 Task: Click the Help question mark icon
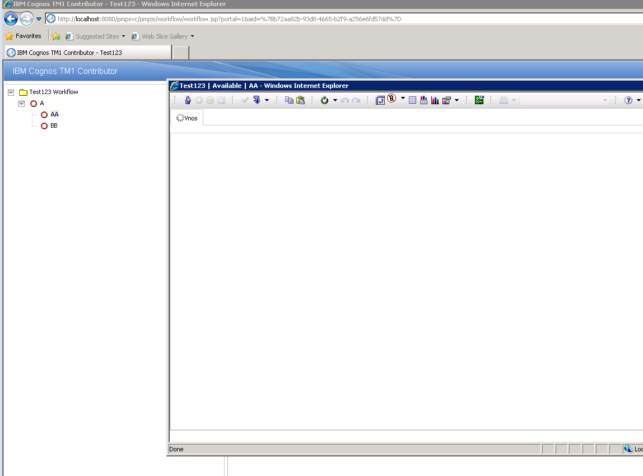(x=628, y=100)
